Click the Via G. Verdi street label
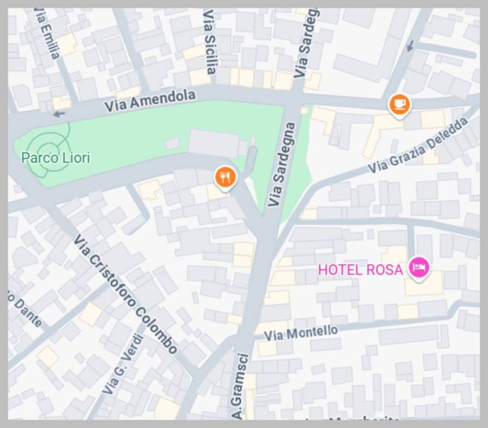This screenshot has width=488, height=428. tap(123, 363)
